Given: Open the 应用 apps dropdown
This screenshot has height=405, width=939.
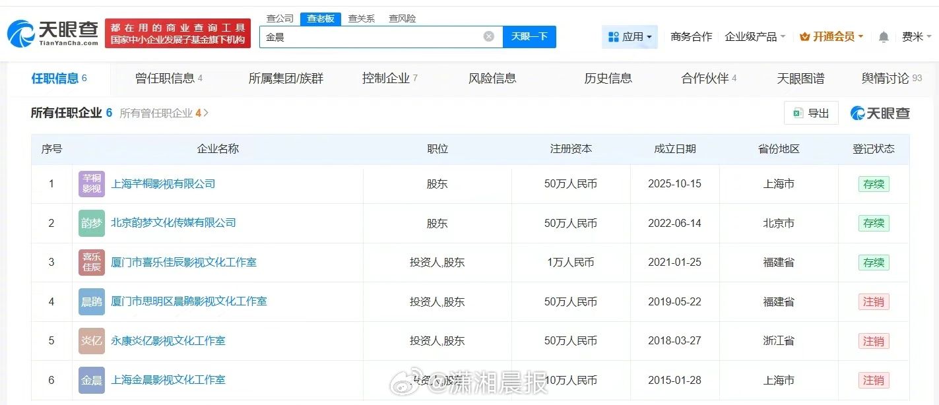Looking at the screenshot, I should [630, 37].
